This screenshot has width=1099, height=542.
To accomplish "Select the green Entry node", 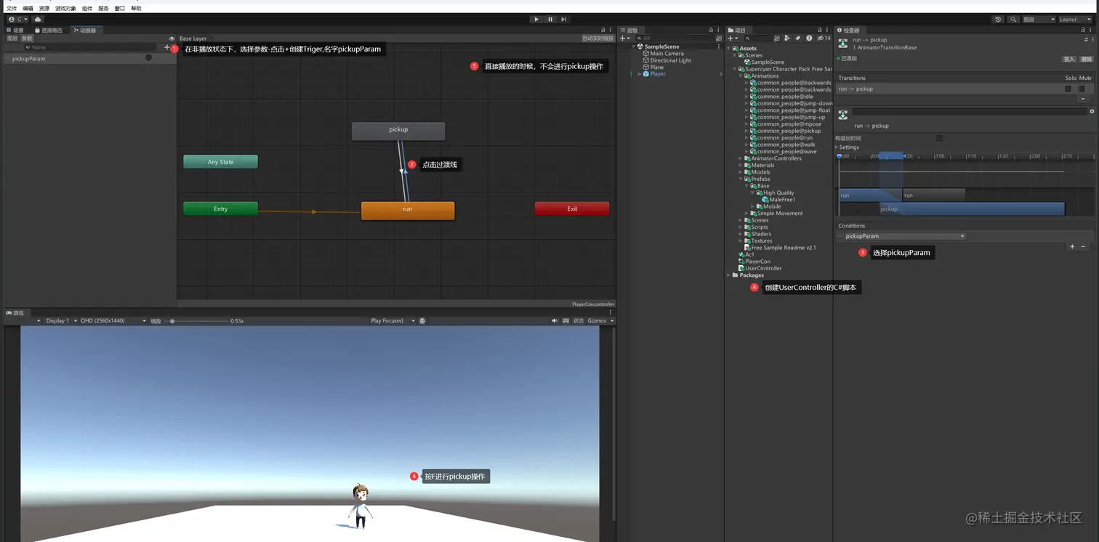I will click(x=220, y=209).
